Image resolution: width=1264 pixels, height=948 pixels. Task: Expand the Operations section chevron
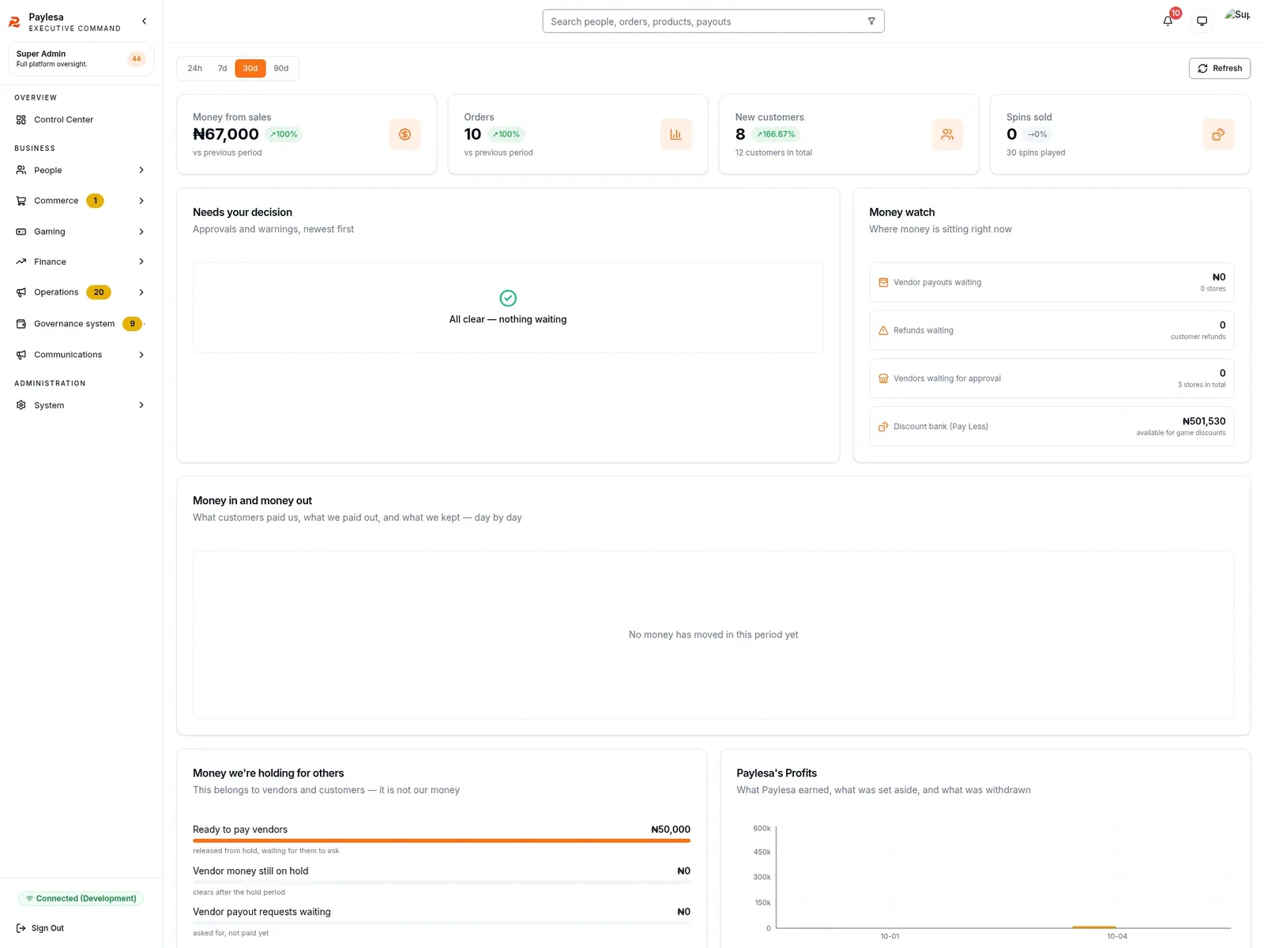click(141, 292)
